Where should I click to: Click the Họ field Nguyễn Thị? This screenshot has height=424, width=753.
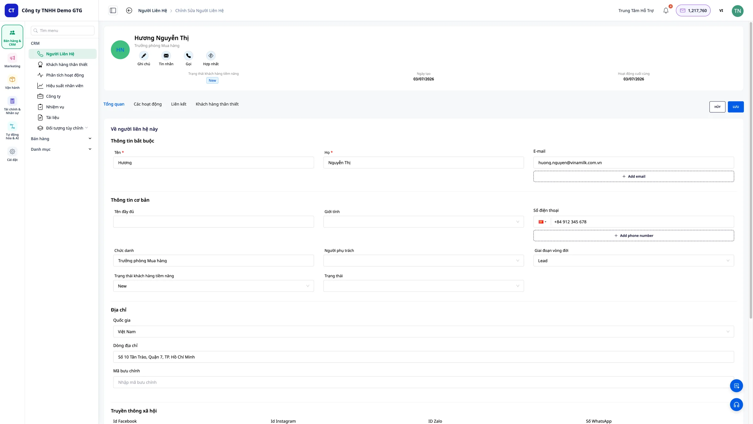(x=424, y=163)
